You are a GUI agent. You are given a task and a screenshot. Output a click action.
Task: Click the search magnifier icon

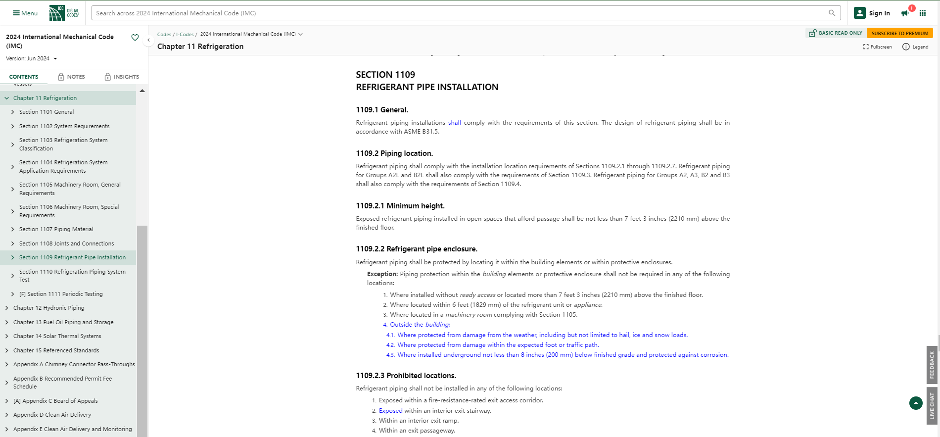click(x=832, y=13)
